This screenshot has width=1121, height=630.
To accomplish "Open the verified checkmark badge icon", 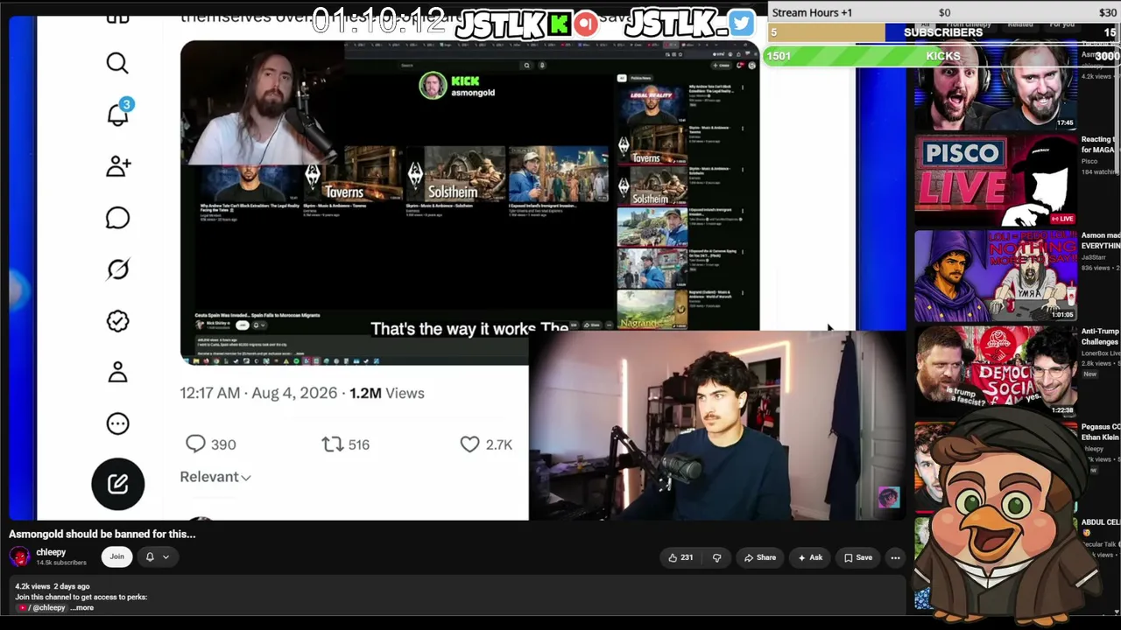I will point(117,321).
